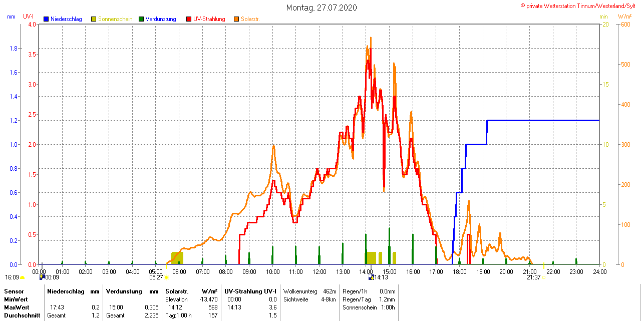
Task: Click the 03:00 time axis label
Action: 109,271
